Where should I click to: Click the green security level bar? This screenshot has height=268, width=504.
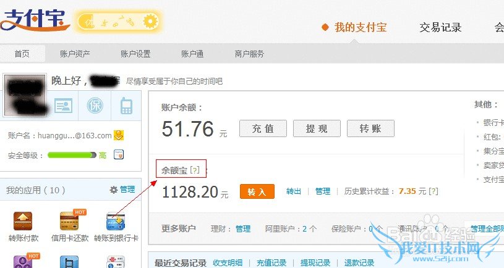[x=72, y=155]
